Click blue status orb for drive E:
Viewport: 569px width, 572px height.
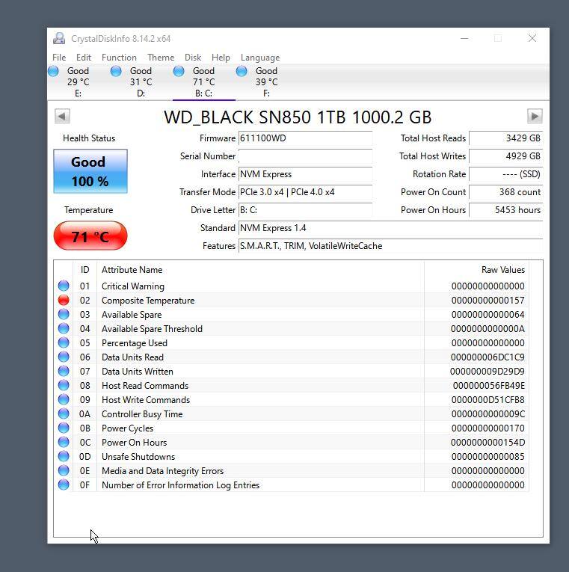tap(53, 71)
